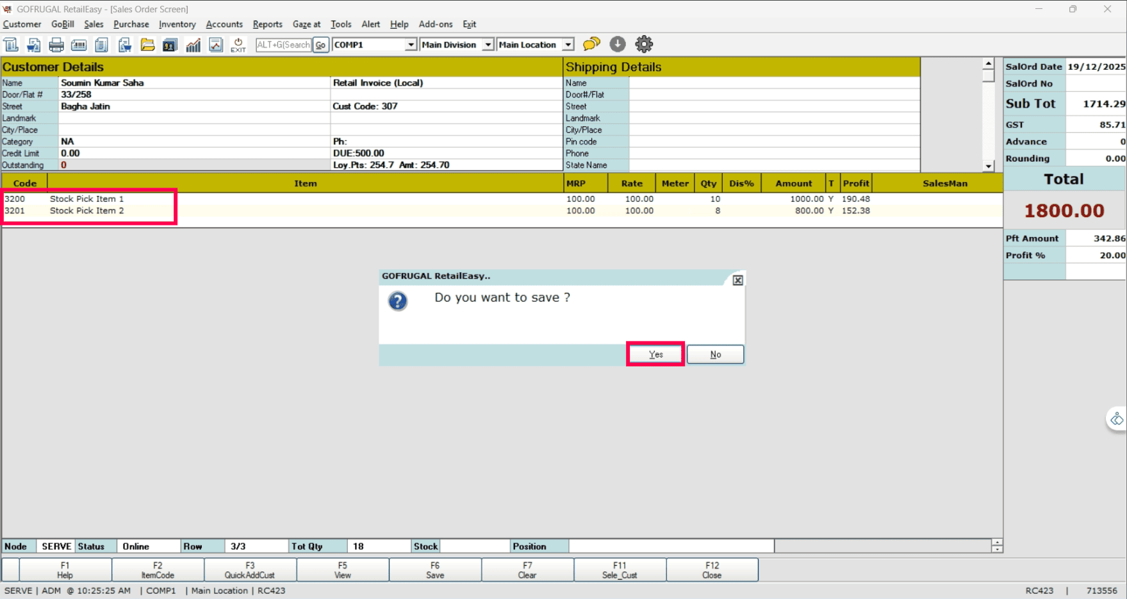
Task: Select the Stock Pick Item 1 row
Action: [x=502, y=199]
